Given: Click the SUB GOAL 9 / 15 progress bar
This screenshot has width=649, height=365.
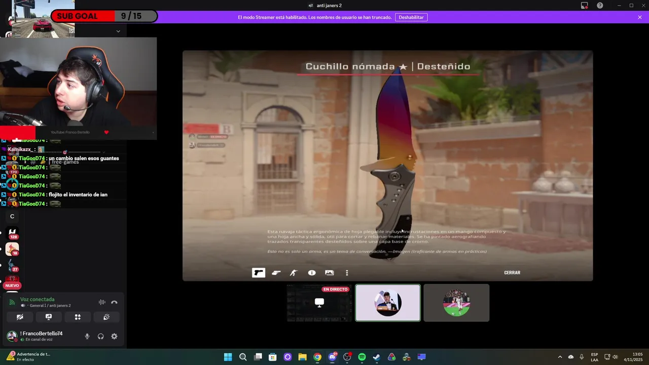Looking at the screenshot, I should click(x=104, y=16).
